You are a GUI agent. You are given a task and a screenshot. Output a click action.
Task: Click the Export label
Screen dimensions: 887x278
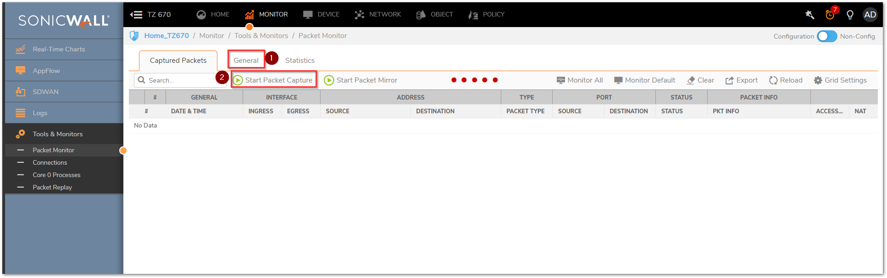(x=747, y=80)
